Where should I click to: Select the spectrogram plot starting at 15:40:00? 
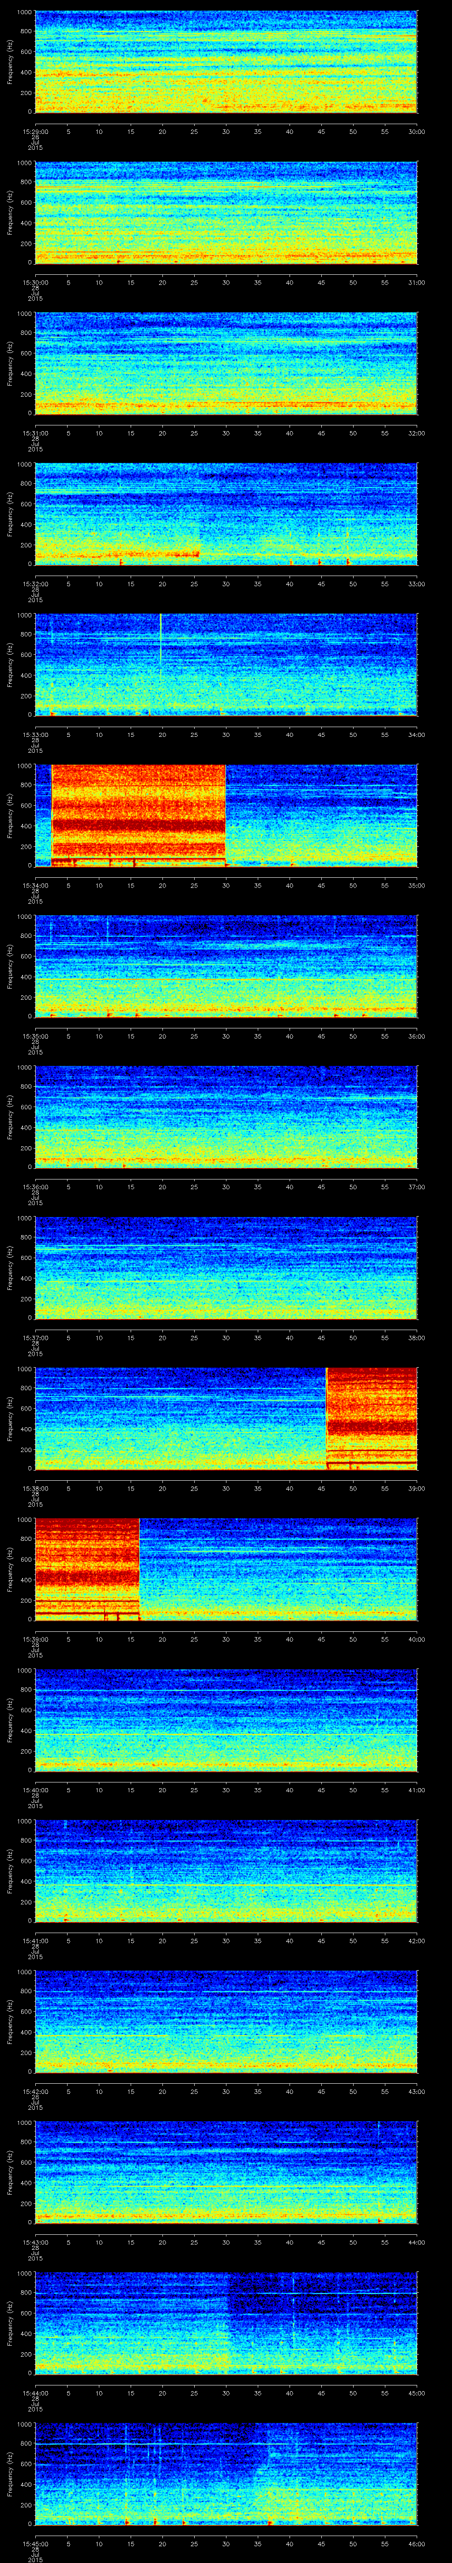tap(226, 1719)
